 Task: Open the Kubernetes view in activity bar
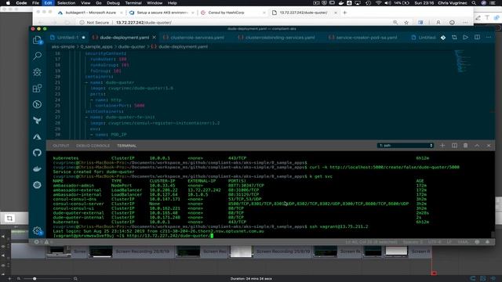point(37,185)
